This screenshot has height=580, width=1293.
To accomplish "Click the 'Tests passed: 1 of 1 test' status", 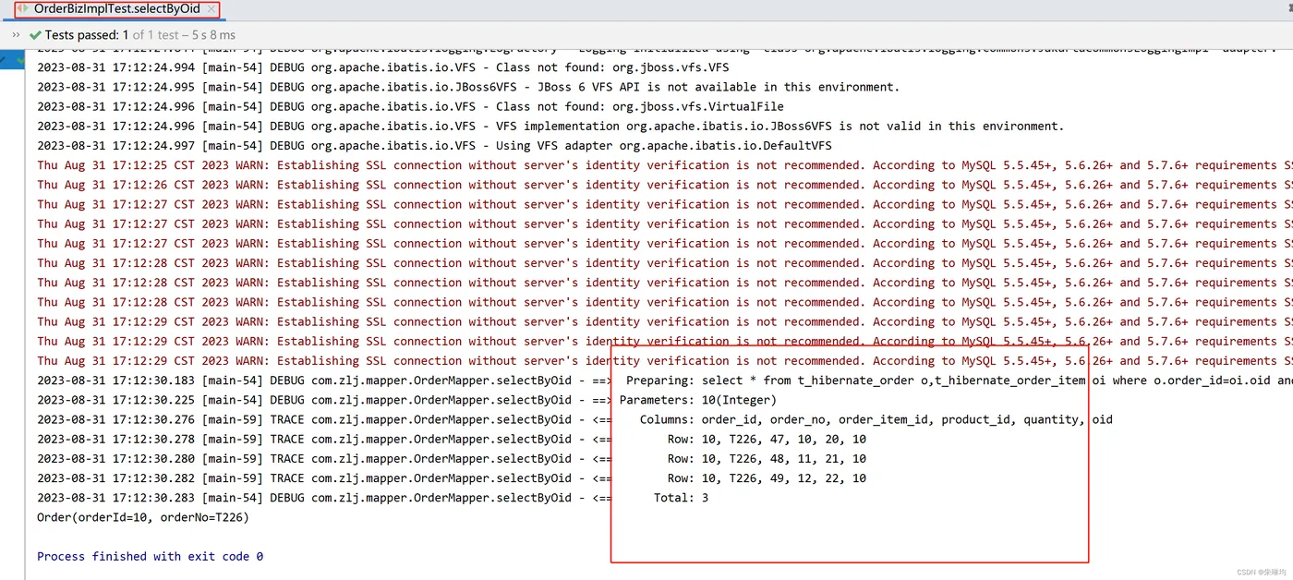I will pos(132,35).
